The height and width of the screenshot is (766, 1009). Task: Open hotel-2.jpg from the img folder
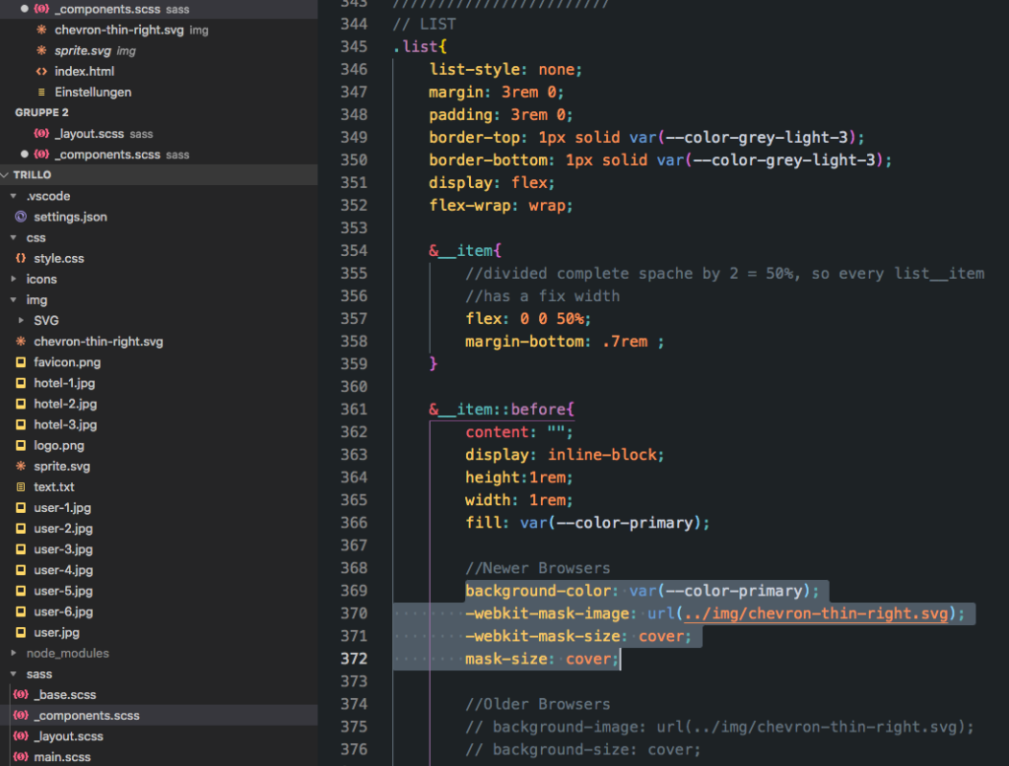coord(64,404)
